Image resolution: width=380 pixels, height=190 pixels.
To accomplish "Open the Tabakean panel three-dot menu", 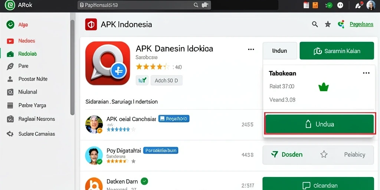I will coord(366,73).
